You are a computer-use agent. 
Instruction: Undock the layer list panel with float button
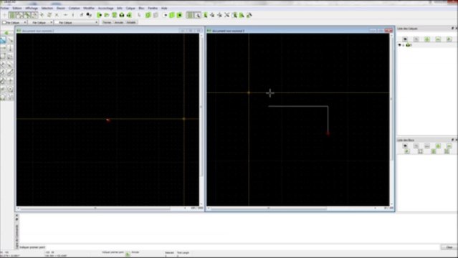[452, 29]
